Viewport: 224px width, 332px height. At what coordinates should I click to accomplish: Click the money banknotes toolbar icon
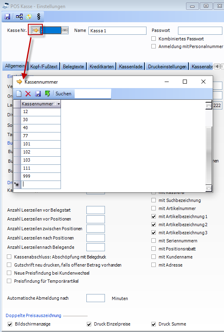29,17
